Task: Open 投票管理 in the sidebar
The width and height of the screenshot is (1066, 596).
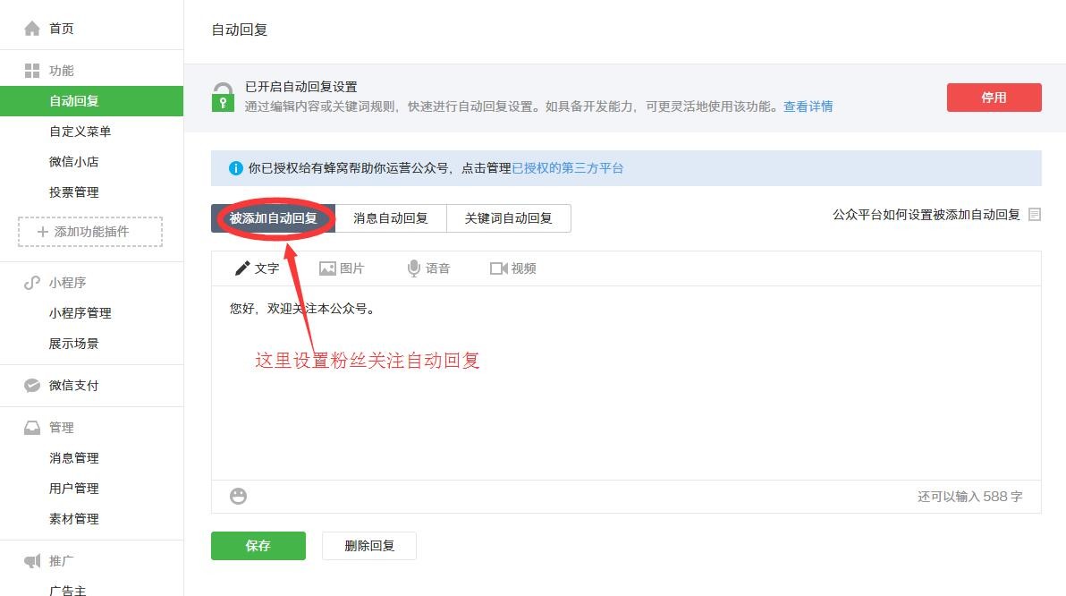Action: click(73, 192)
